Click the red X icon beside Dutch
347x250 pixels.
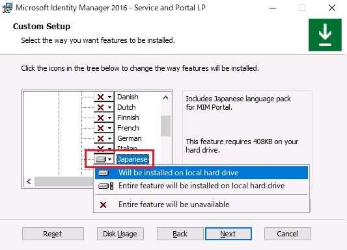click(x=101, y=107)
